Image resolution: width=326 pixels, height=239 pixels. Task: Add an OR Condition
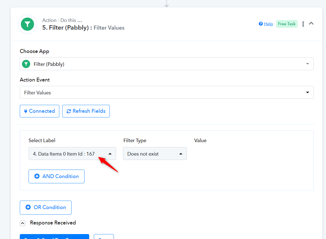(x=46, y=207)
